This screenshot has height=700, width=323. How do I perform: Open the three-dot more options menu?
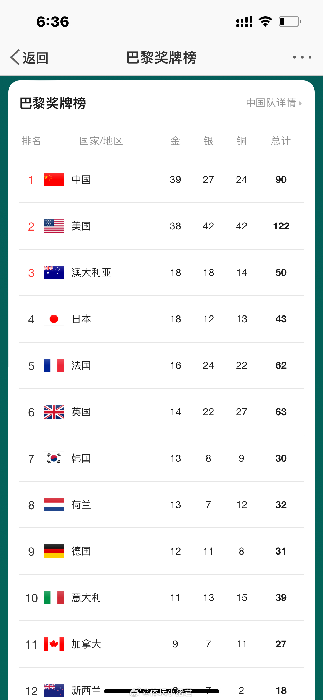pyautogui.click(x=302, y=57)
